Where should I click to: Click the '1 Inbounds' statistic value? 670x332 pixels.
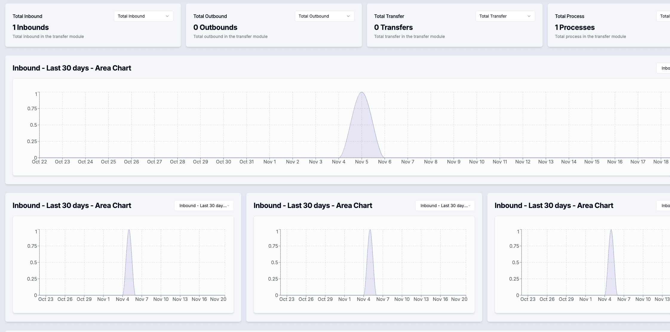30,27
